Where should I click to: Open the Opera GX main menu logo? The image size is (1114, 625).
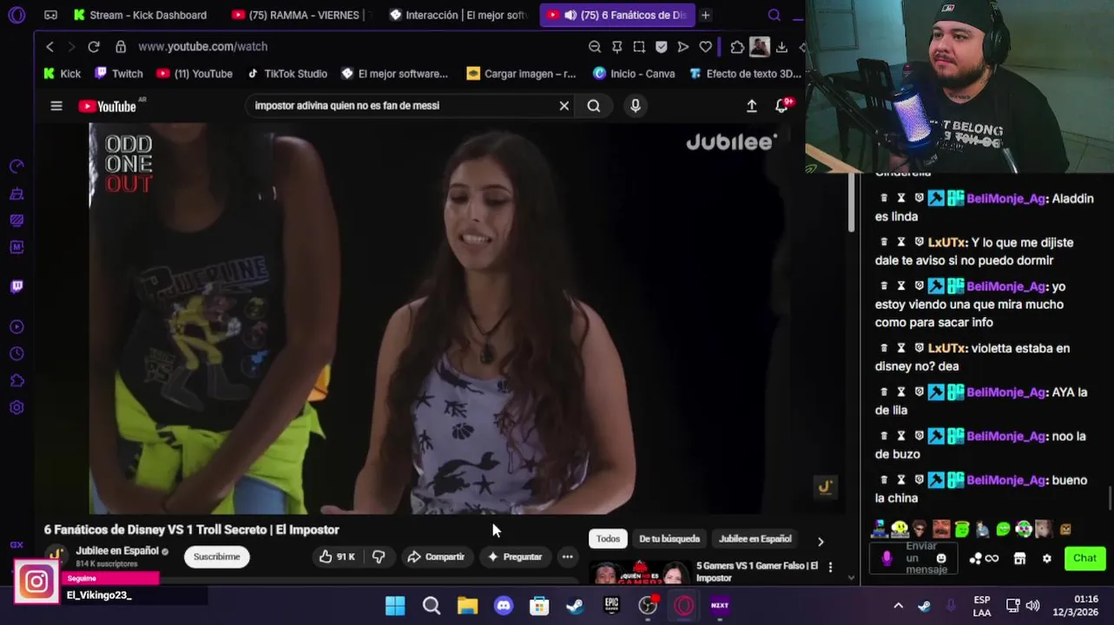[x=16, y=15]
